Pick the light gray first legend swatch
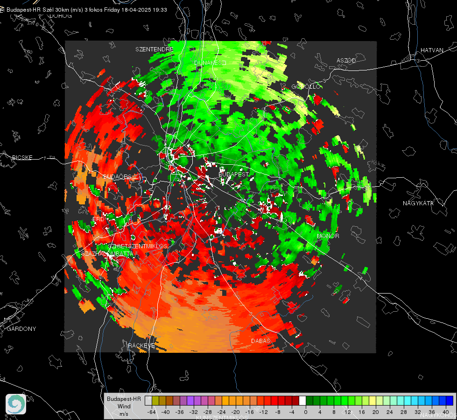The width and height of the screenshot is (457, 420). coord(148,400)
